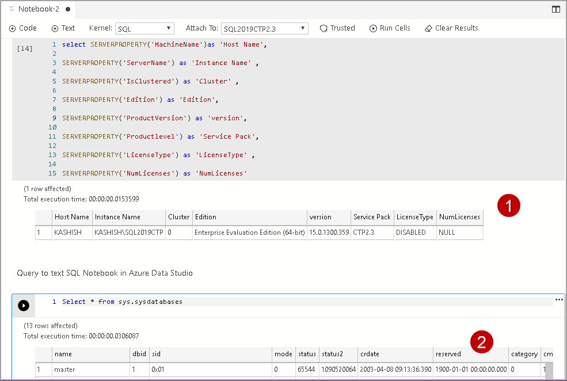Viewport: 567px width, 381px height.
Task: Click the Instance Name column header
Action: pos(117,217)
